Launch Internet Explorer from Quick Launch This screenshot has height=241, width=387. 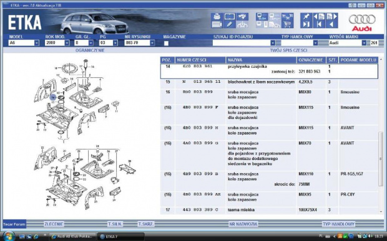coord(36,237)
